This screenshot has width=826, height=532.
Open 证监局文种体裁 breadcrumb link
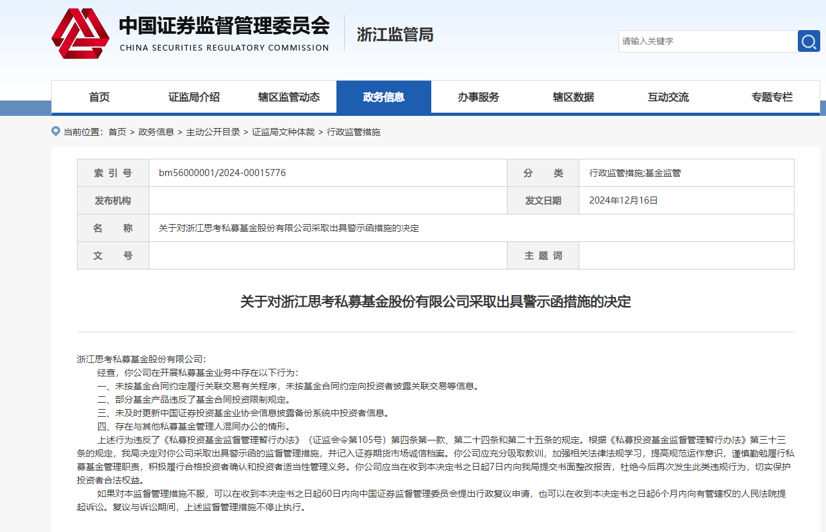tap(283, 132)
